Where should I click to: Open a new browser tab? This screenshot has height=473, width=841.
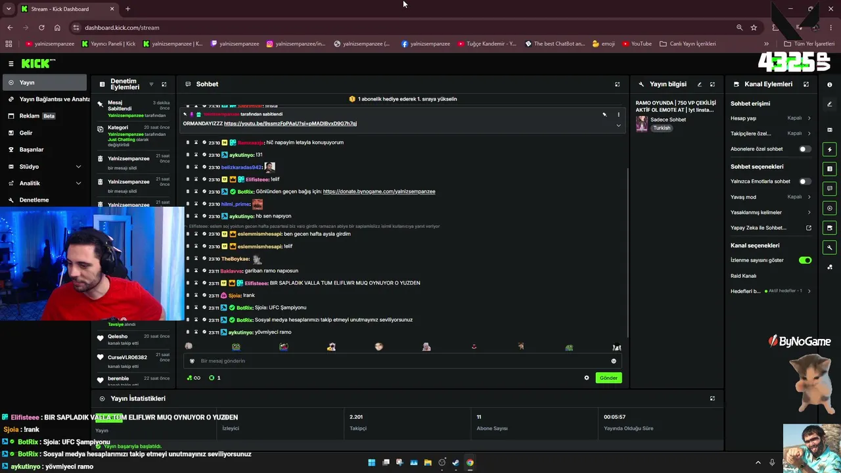[x=127, y=9]
